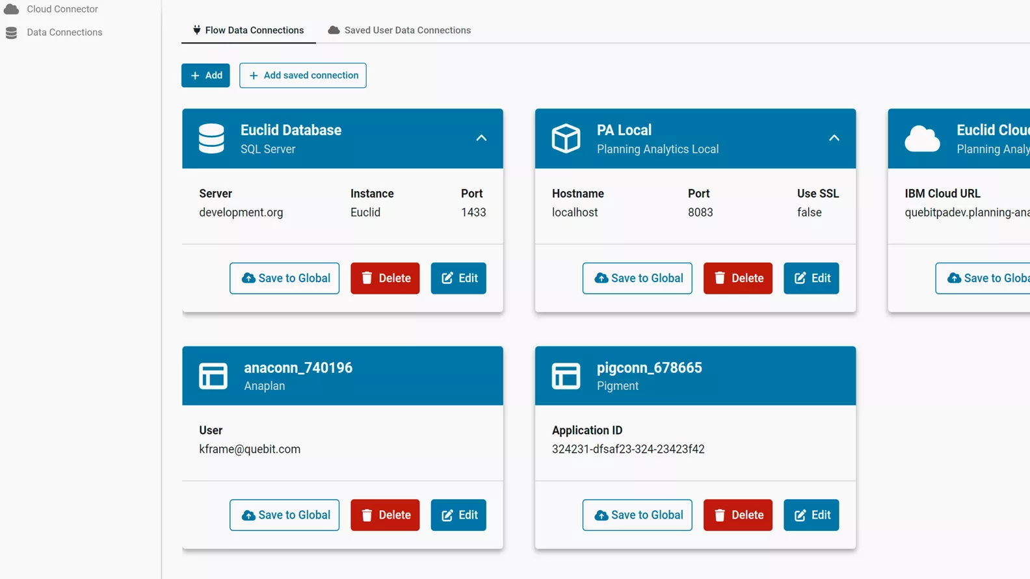Click the Data Connections sidebar database icon
This screenshot has width=1030, height=579.
(x=12, y=32)
